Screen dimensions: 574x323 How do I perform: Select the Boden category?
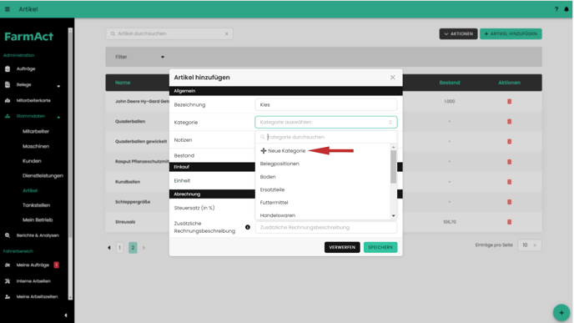[268, 177]
